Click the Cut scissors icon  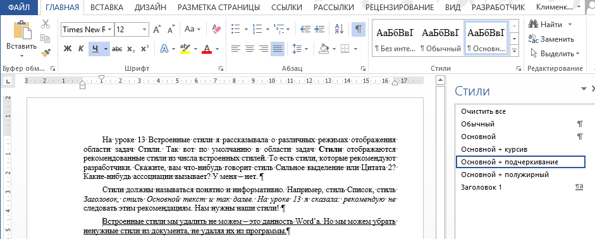(46, 24)
